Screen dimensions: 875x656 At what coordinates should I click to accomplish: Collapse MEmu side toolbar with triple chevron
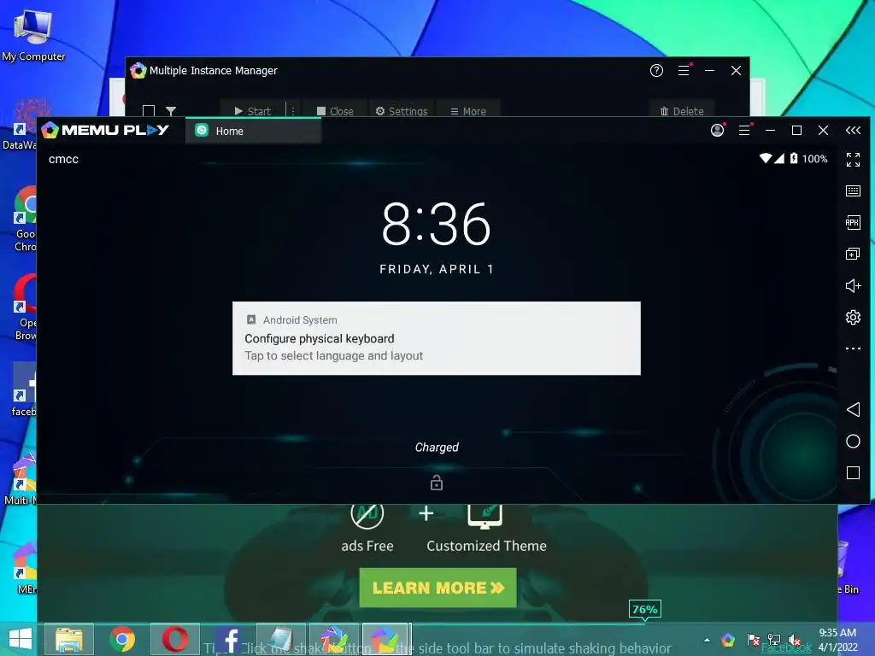pos(853,130)
